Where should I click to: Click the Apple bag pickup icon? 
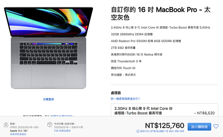pyautogui.click(x=6, y=125)
